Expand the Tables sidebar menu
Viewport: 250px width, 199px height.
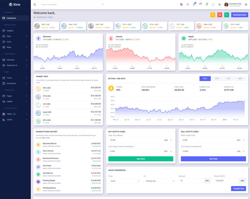[15, 114]
